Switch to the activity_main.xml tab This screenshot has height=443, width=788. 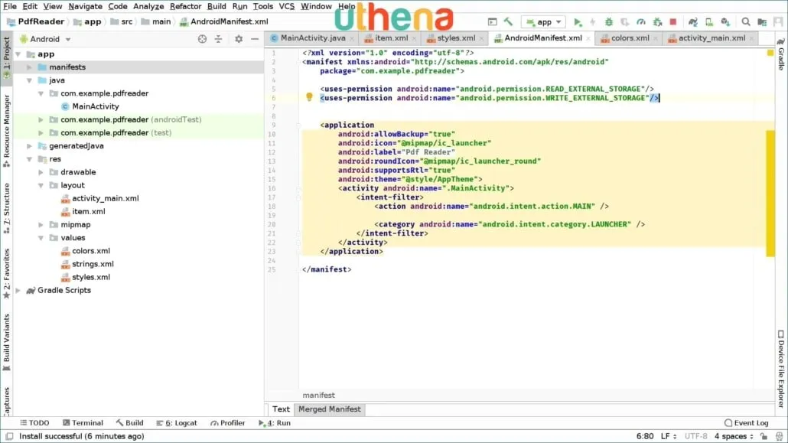[x=711, y=38]
